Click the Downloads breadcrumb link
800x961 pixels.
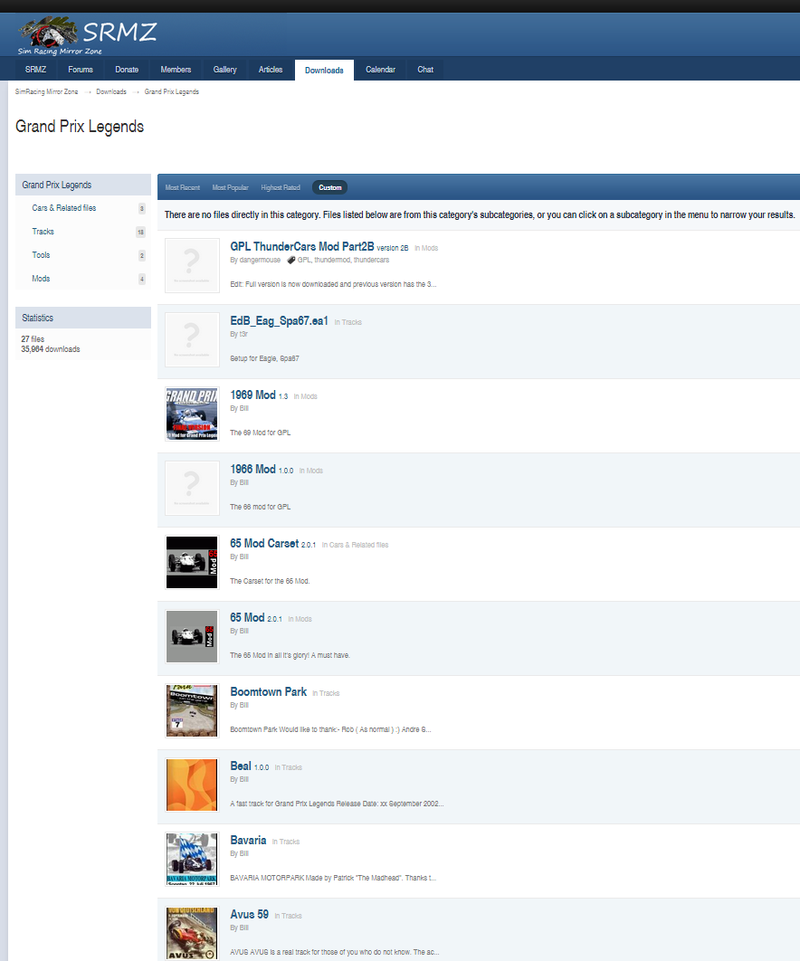(x=111, y=92)
